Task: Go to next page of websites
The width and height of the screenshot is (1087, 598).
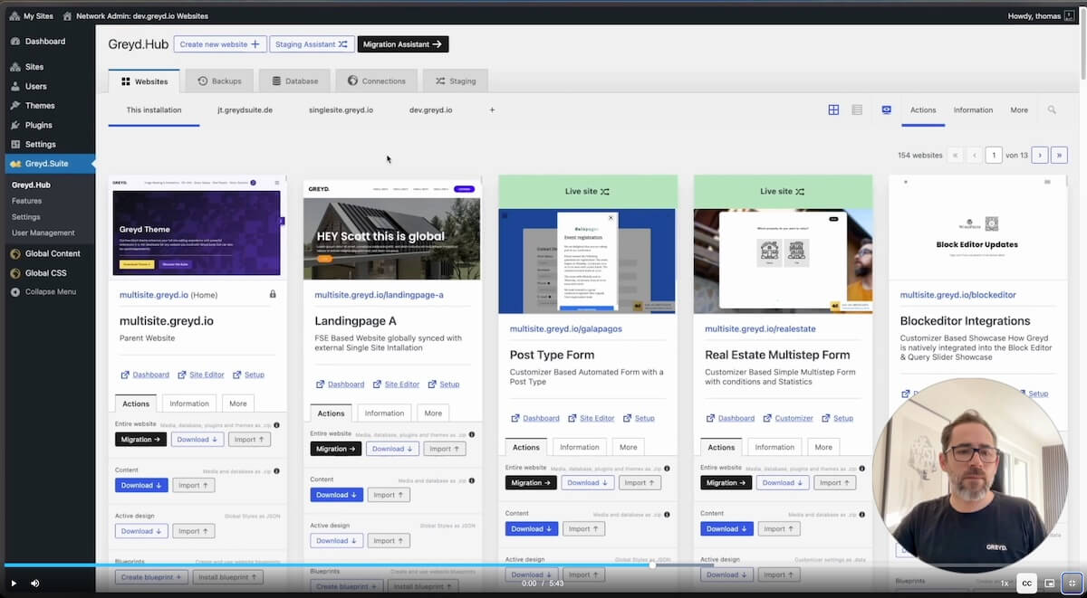Action: coord(1039,155)
